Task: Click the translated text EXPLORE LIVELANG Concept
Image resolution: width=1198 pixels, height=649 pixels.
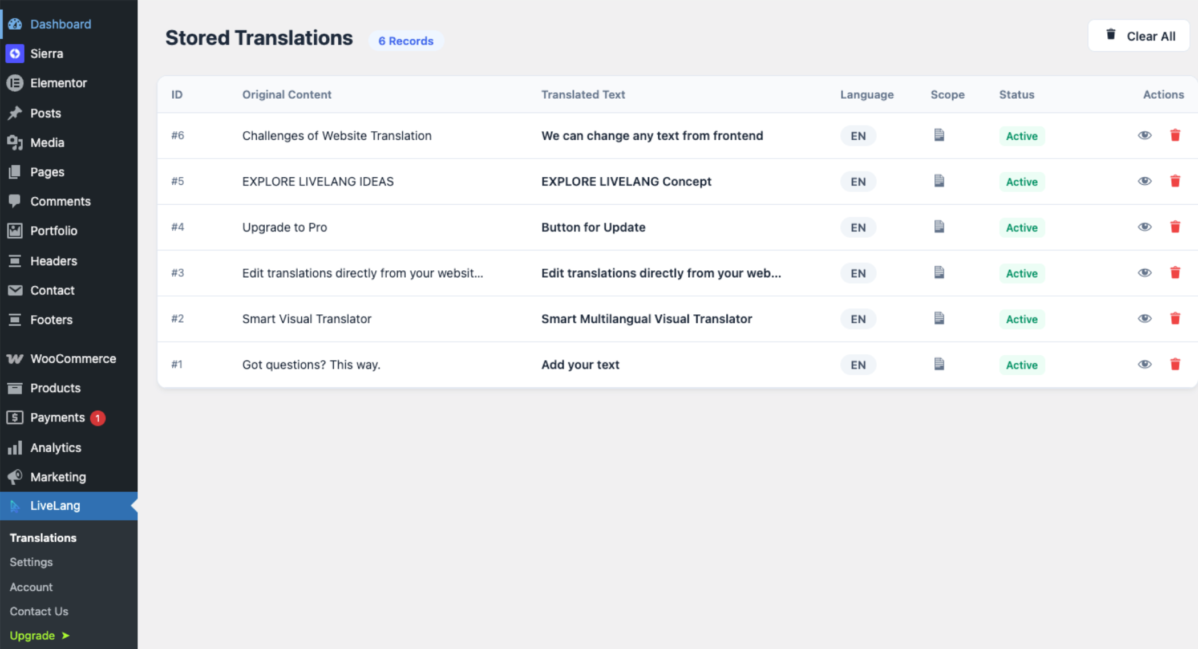Action: pos(626,181)
